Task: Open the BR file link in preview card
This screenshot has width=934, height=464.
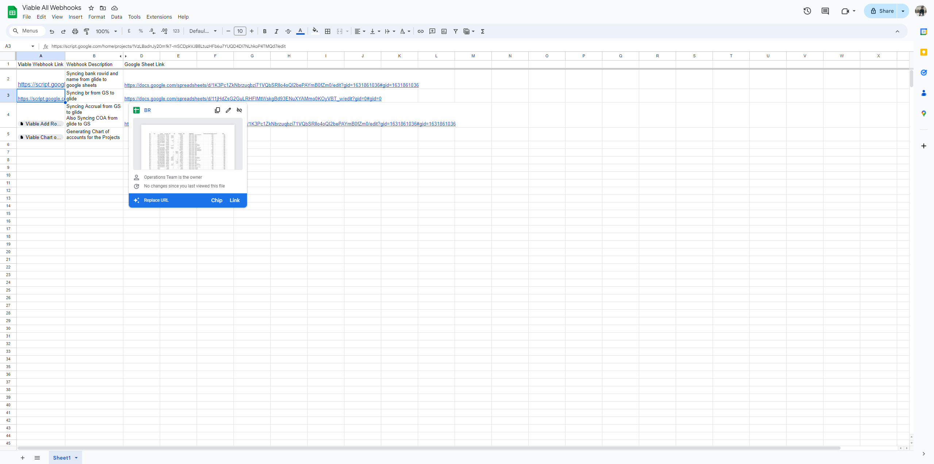Action: (x=147, y=110)
